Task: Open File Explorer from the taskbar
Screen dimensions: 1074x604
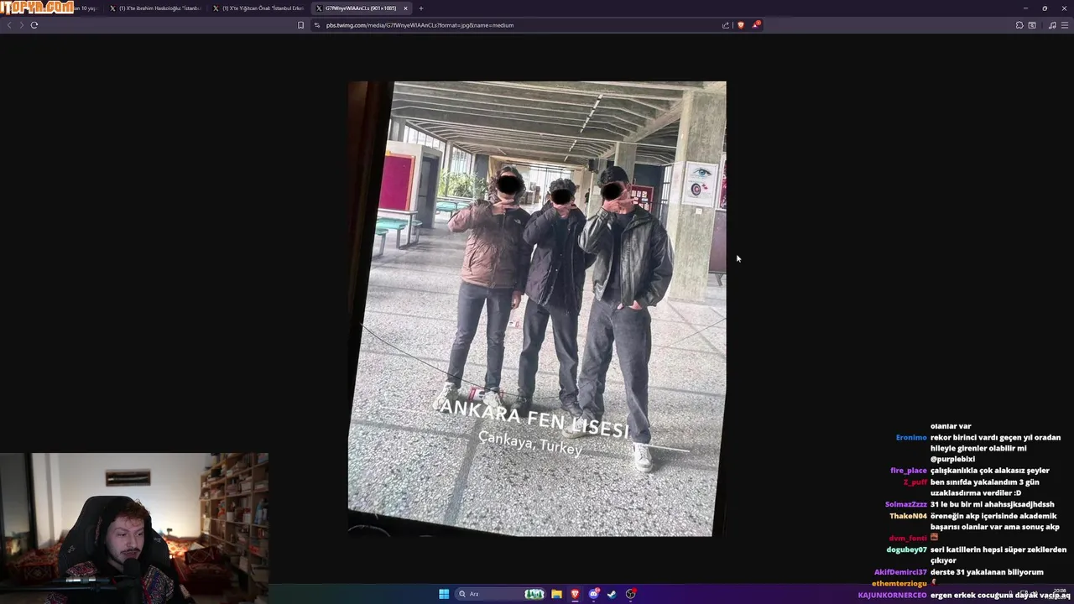Action: tap(556, 594)
